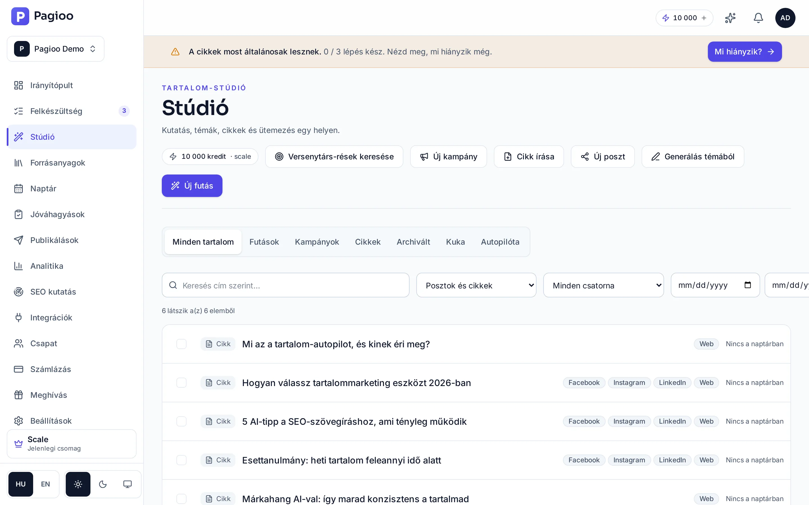The image size is (809, 505).
Task: Click the 'Új kampány' button
Action: pos(448,157)
